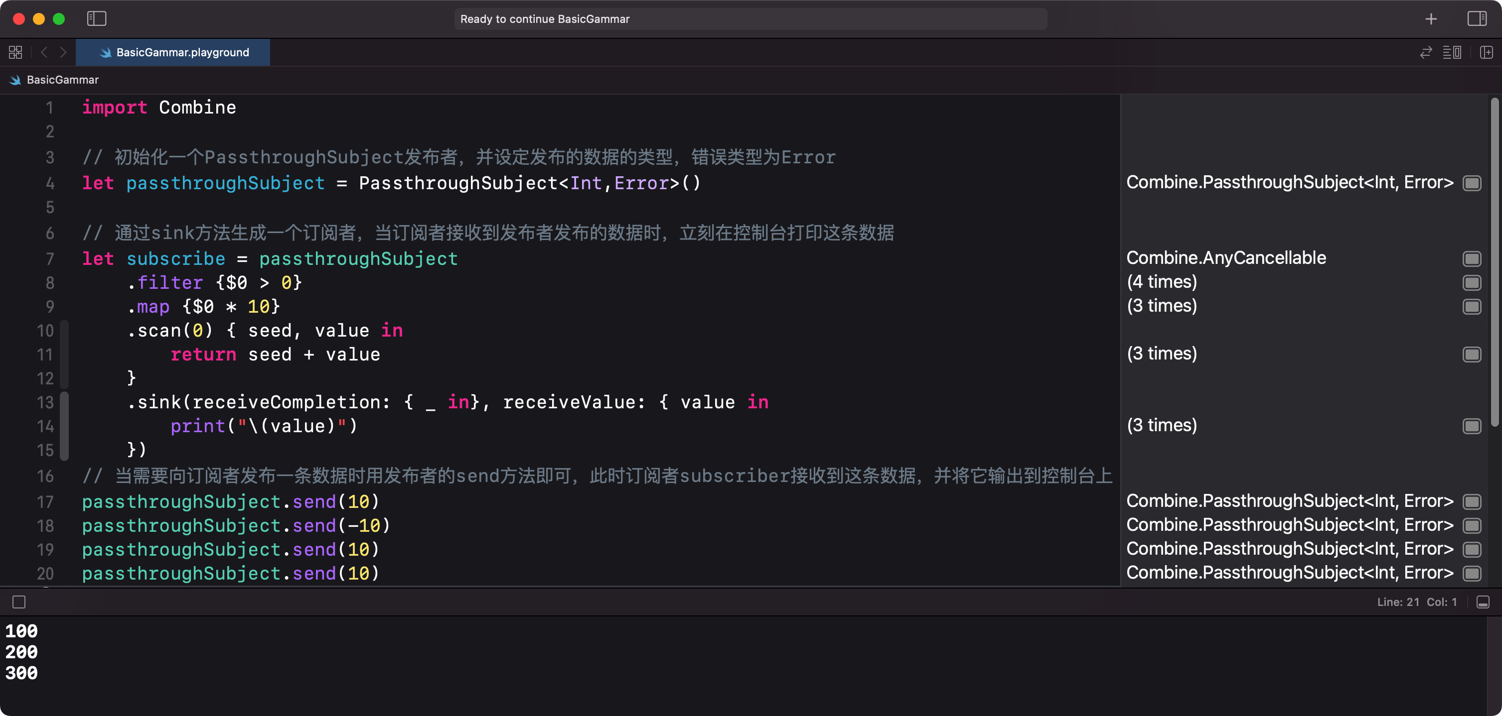Zoom the window with green button

[x=58, y=18]
